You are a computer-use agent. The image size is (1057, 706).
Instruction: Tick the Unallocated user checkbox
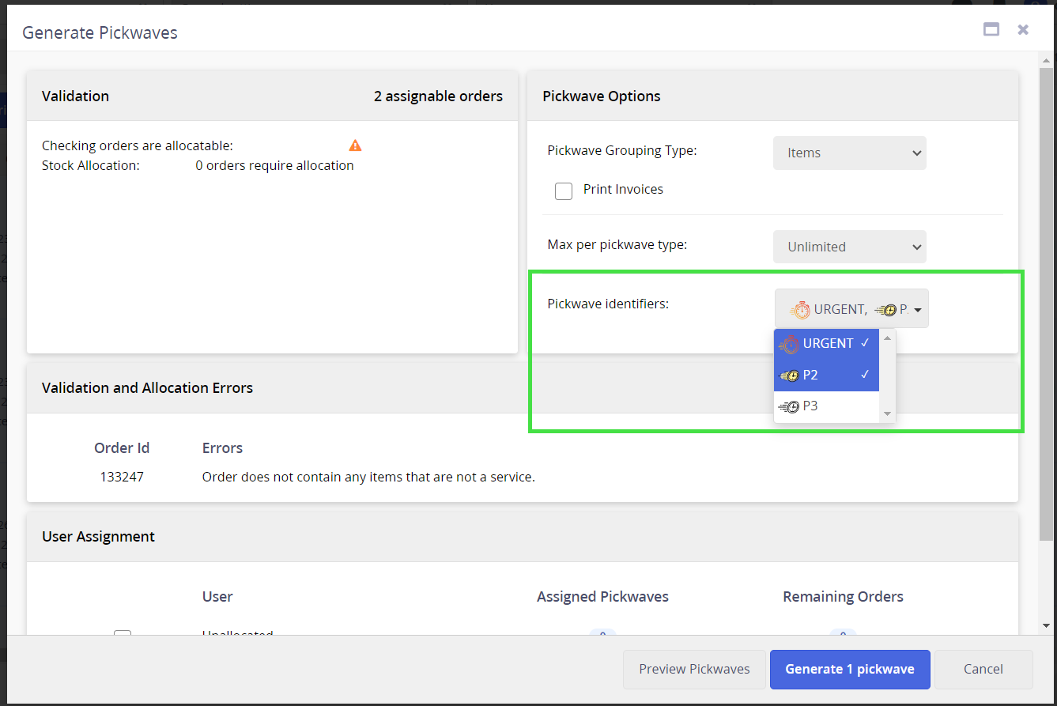(x=123, y=634)
